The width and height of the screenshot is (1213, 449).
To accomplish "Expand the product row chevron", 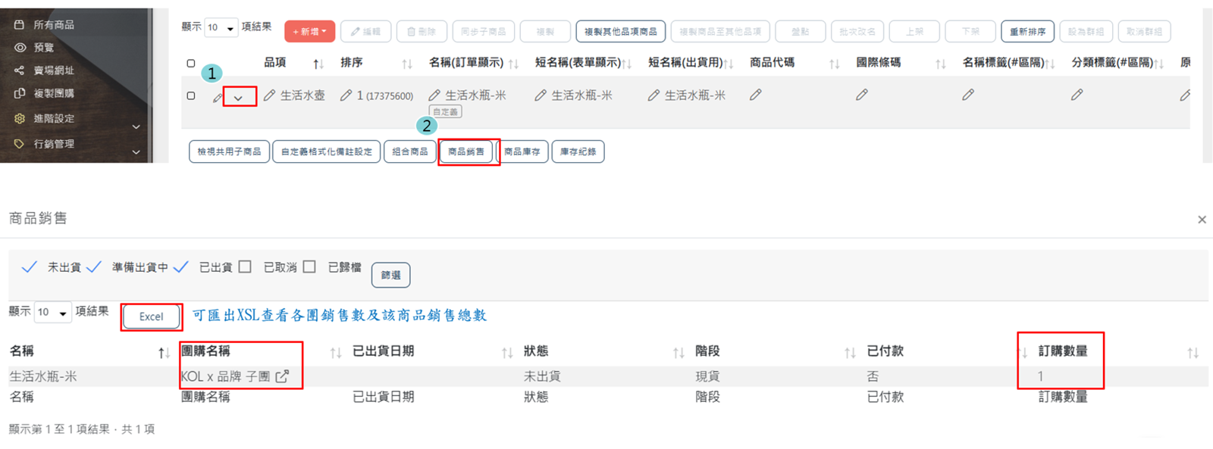I will (x=238, y=98).
